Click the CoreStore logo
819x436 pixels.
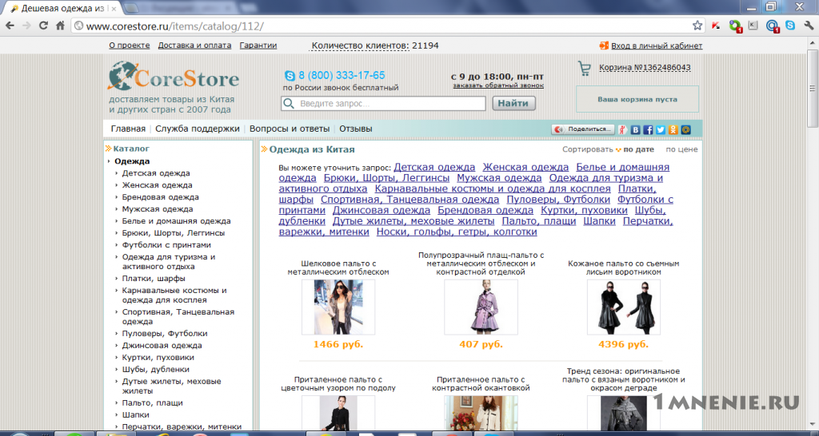tap(173, 76)
